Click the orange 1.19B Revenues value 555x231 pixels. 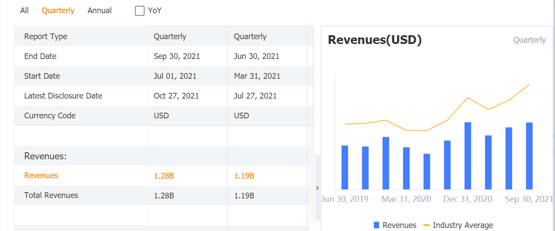tap(244, 176)
